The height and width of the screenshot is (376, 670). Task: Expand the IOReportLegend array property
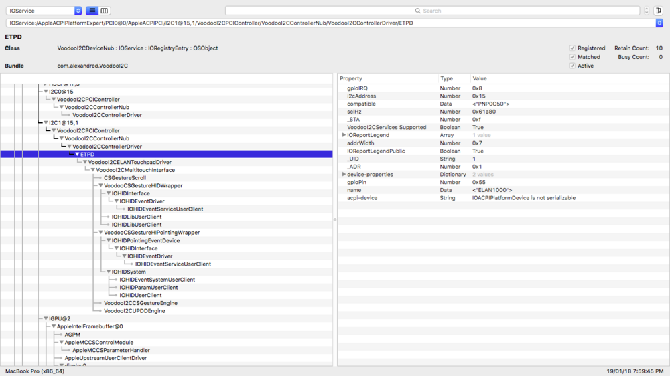pyautogui.click(x=344, y=135)
